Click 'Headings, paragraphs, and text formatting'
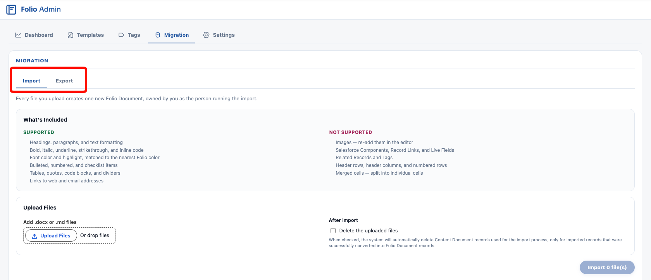Image resolution: width=651 pixels, height=280 pixels. 76,143
